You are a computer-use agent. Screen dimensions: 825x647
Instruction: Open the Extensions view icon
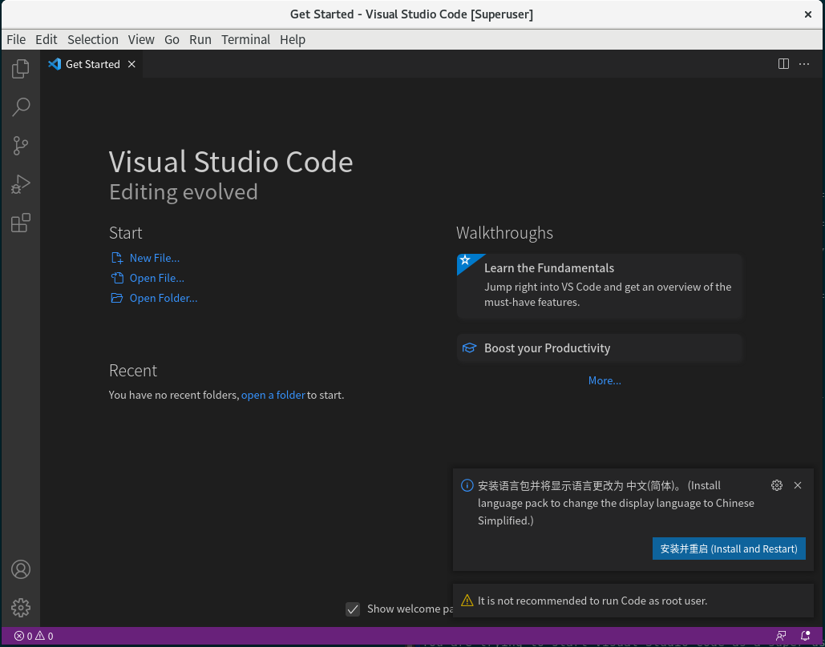tap(21, 223)
